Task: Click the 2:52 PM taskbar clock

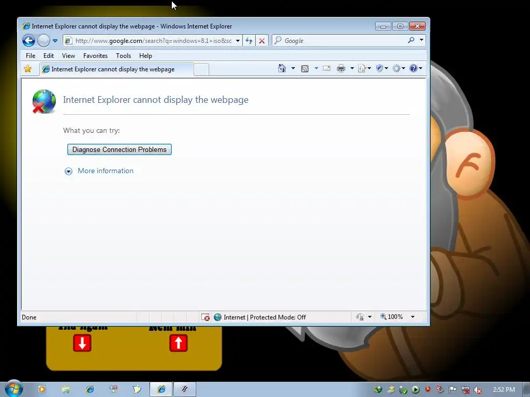Action: coord(504,390)
